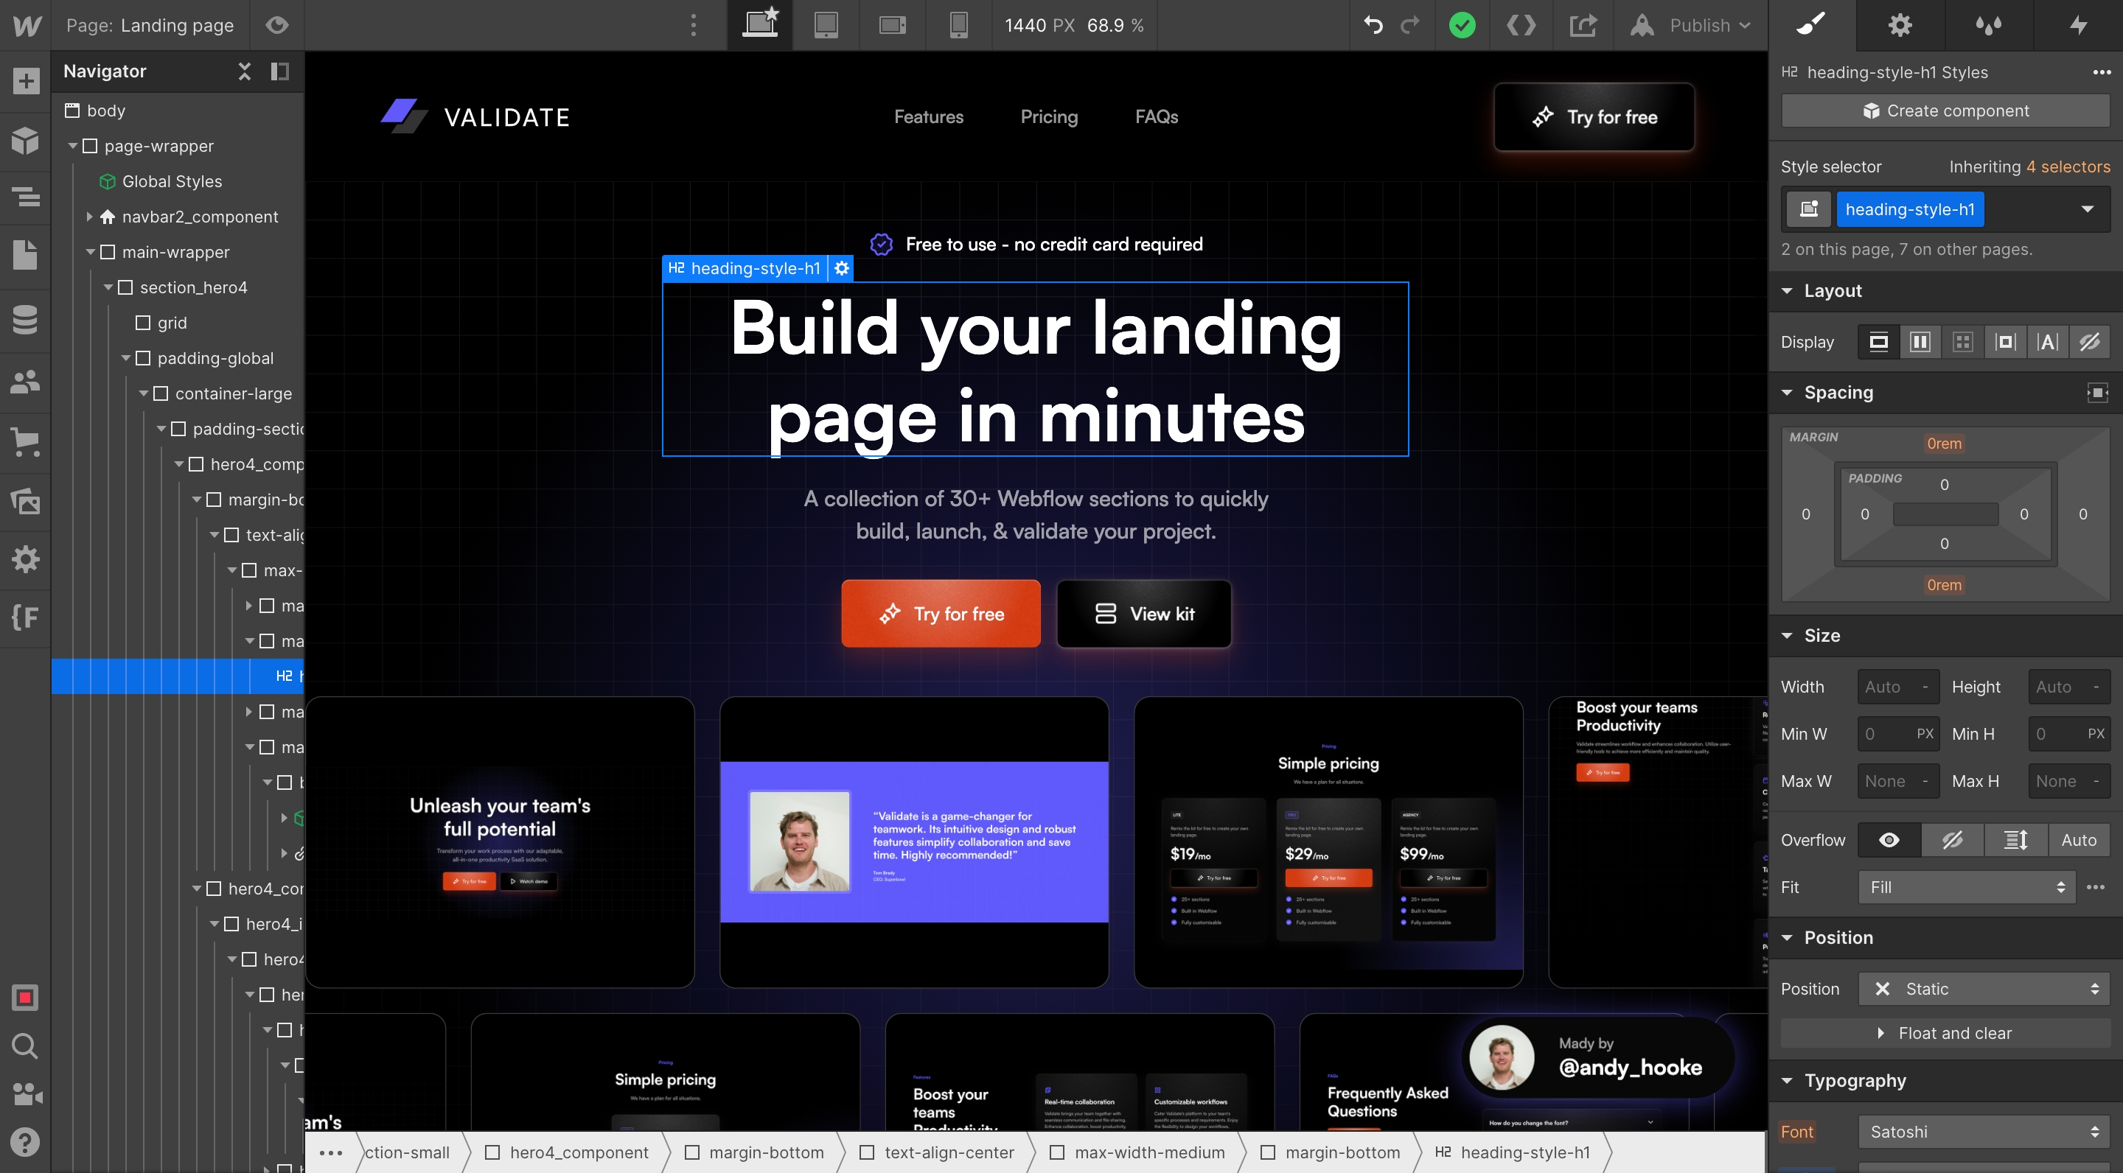Screen dimensions: 2123x1173
Task: Set overflow to hidden
Action: tap(1953, 840)
